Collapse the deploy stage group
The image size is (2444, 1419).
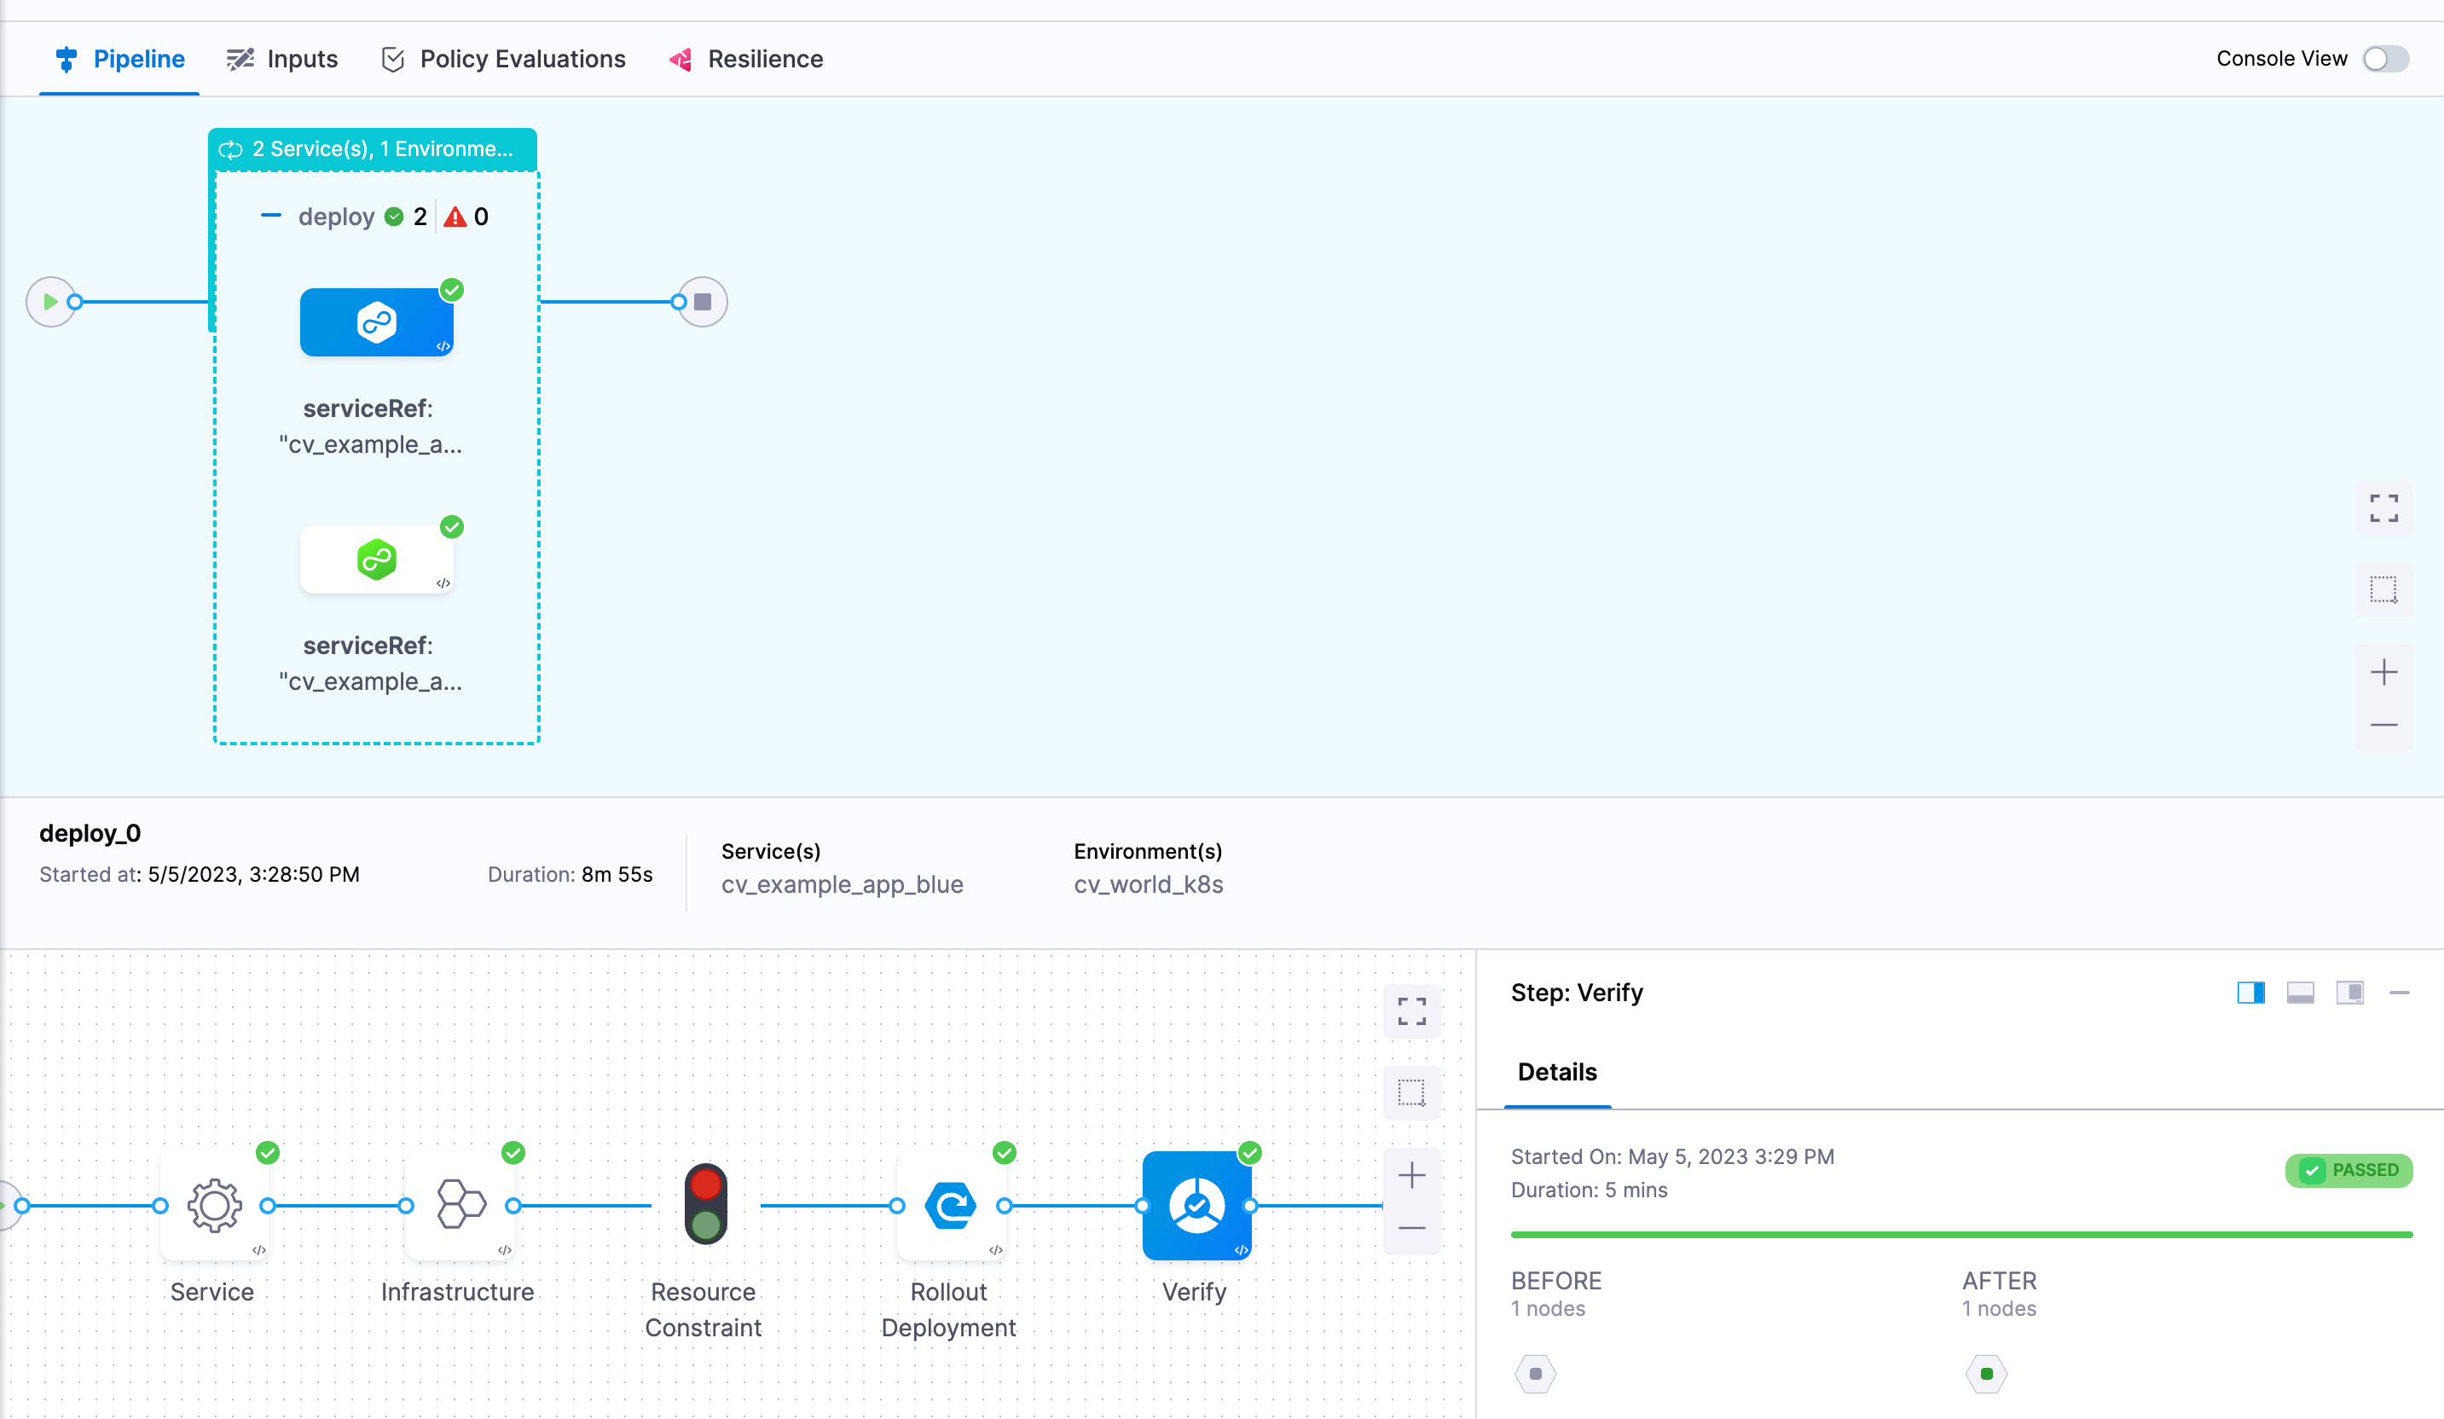pos(270,217)
